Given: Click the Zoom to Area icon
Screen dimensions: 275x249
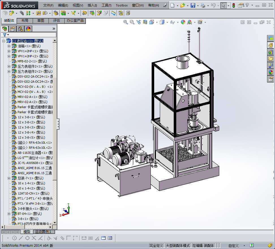Looking at the screenshot, I should coord(132,22).
